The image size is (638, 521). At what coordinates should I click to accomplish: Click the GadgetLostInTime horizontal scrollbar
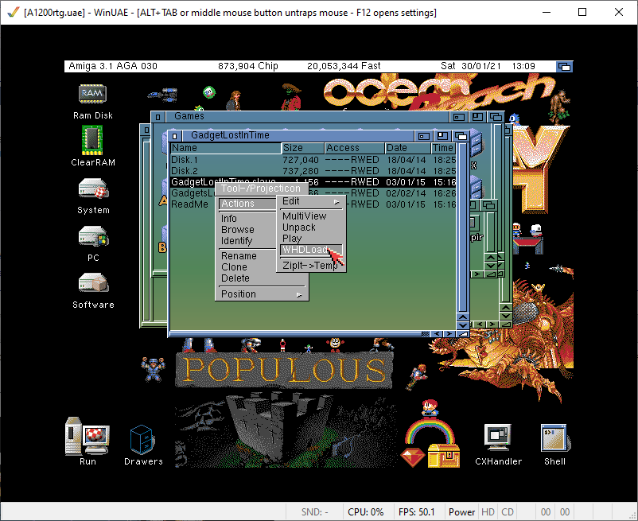pos(300,334)
